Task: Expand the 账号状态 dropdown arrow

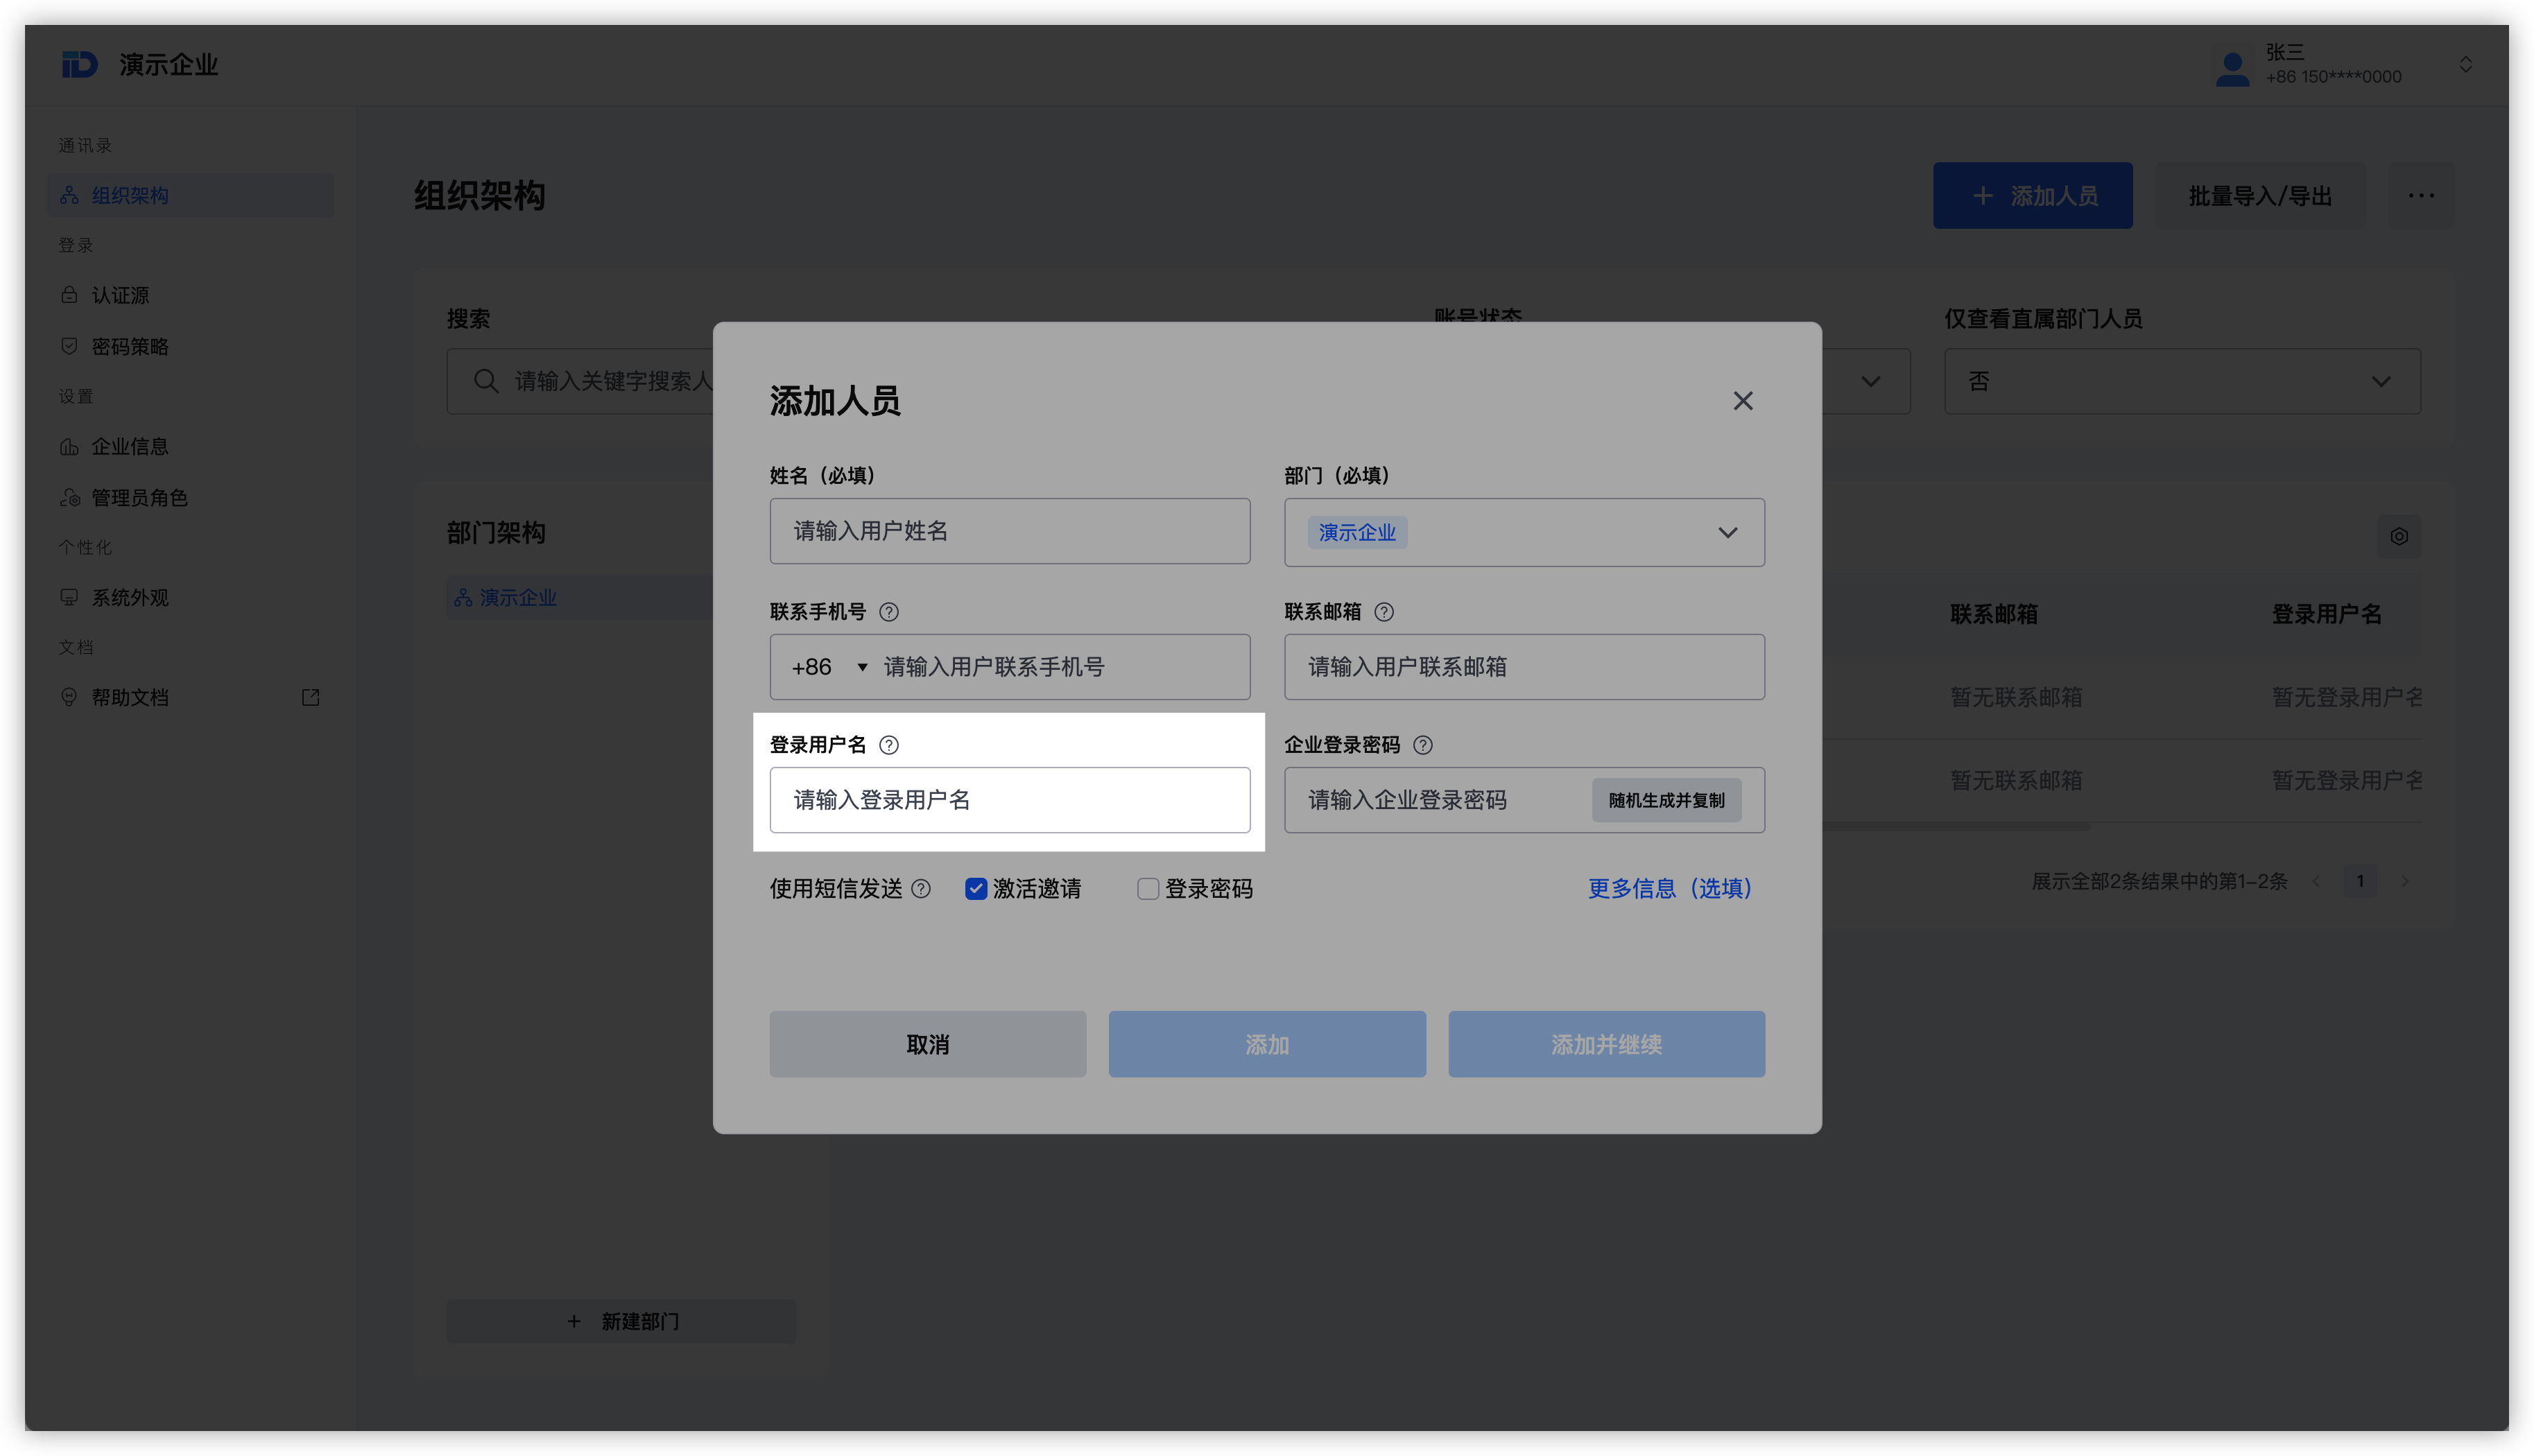Action: pos(1870,381)
